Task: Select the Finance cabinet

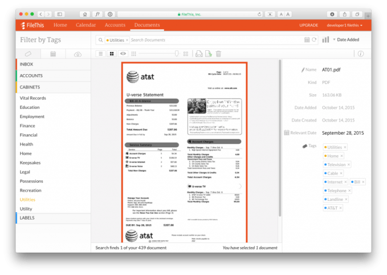Action: [27, 126]
